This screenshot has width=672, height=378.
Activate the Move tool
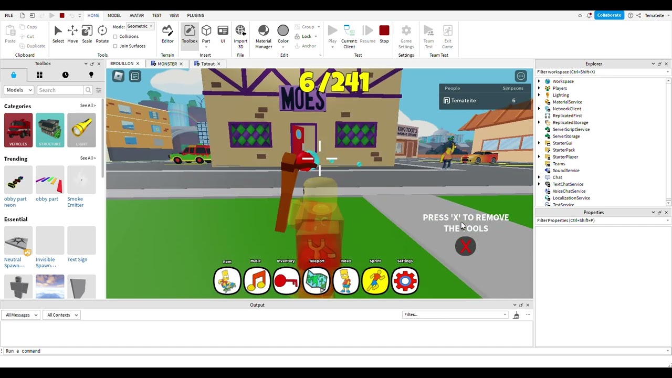click(72, 35)
